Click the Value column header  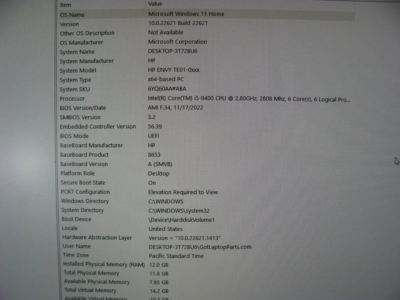155,4
